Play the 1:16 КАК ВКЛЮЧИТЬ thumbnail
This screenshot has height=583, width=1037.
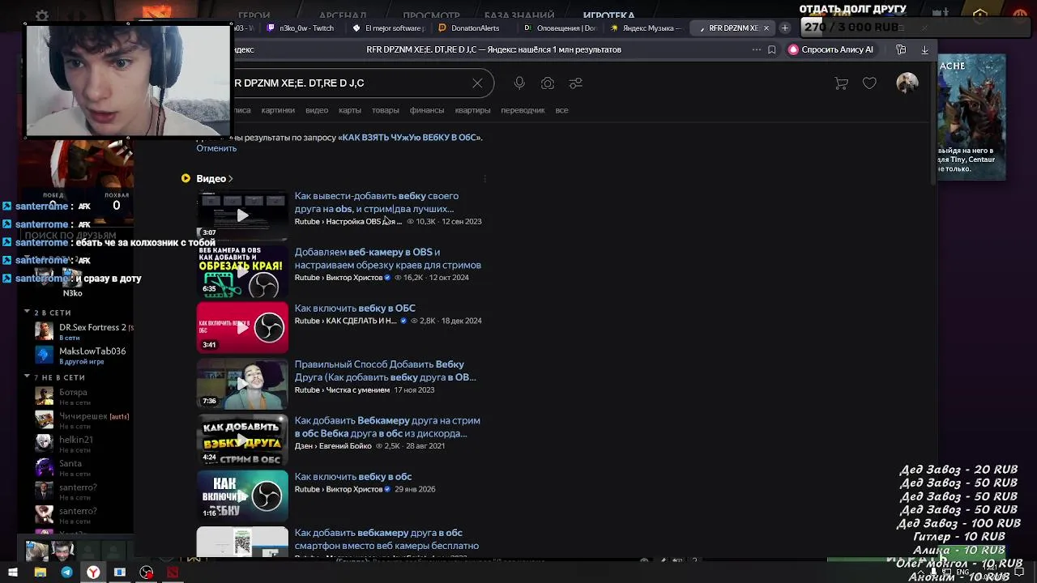[x=242, y=496]
